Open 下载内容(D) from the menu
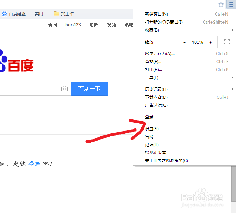 tap(184, 97)
